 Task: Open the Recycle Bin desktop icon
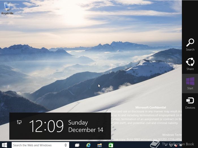[7, 8]
